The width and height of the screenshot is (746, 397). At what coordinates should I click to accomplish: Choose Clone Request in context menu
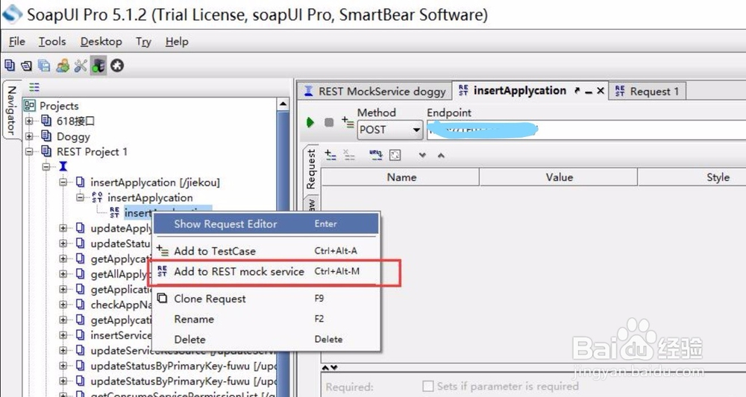266,299
